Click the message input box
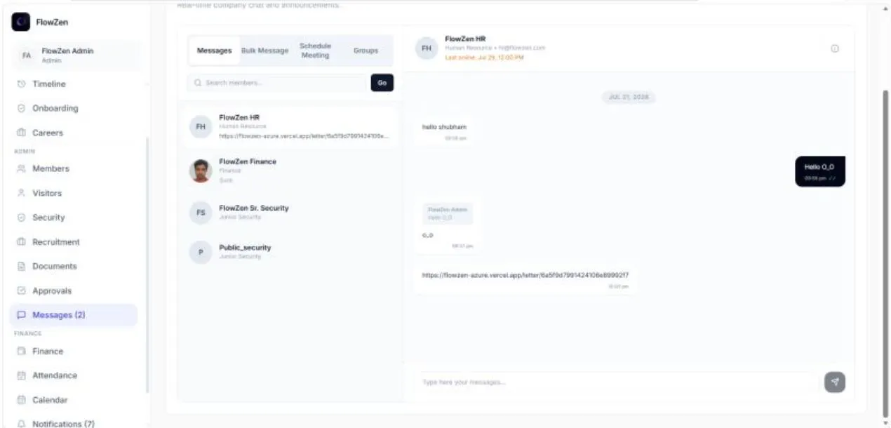 point(617,382)
